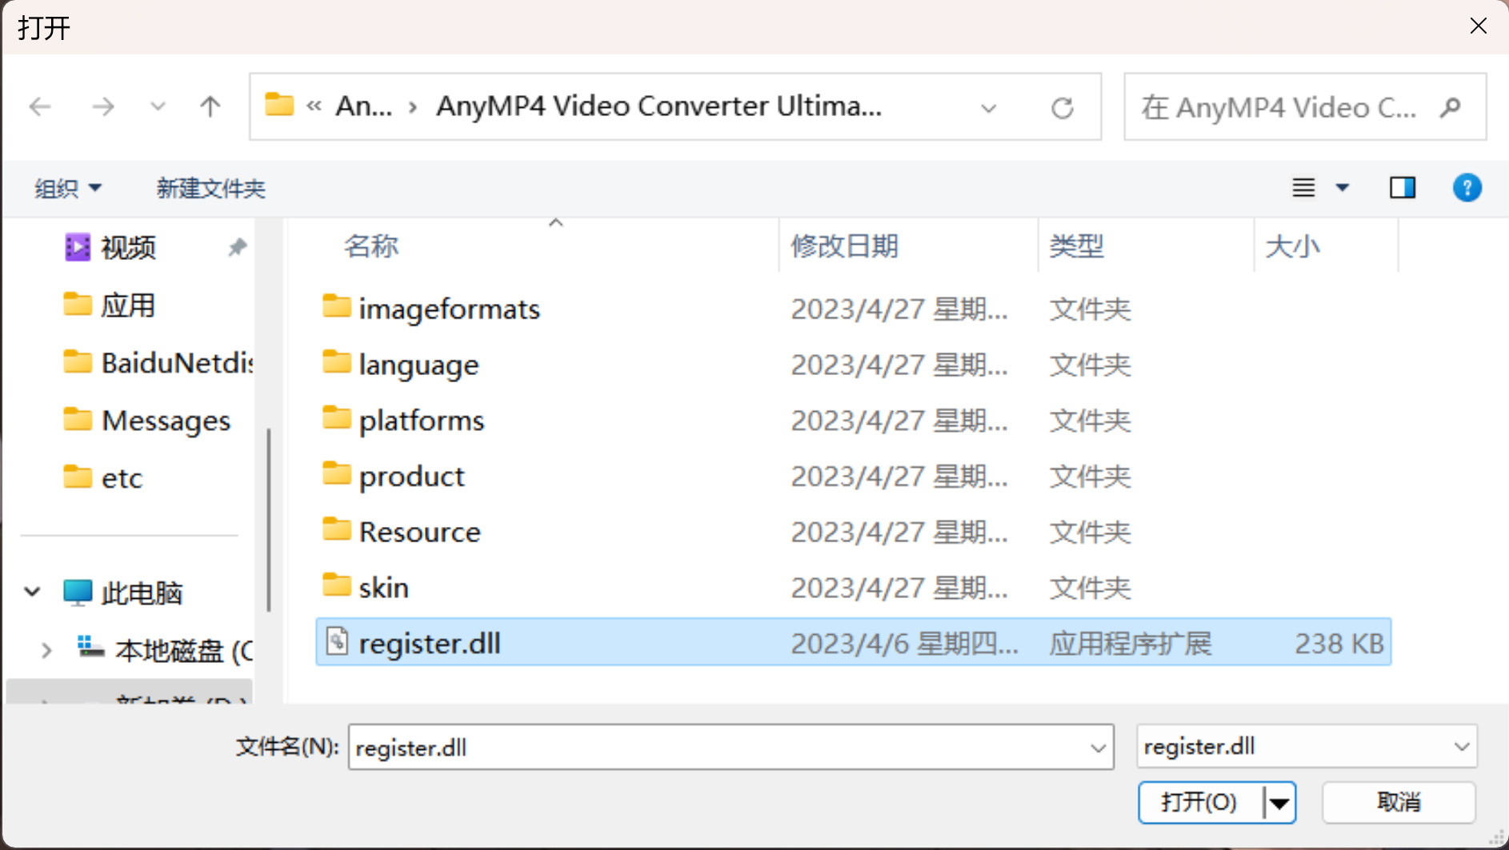The height and width of the screenshot is (850, 1509).
Task: Open the imageformats folder icon
Action: click(337, 308)
